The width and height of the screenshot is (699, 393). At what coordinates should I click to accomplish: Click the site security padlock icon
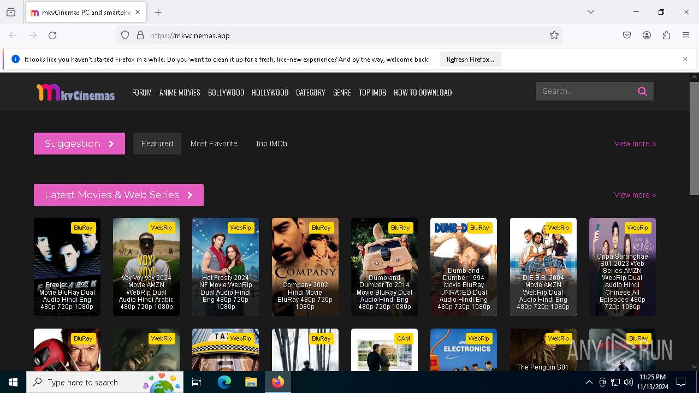pyautogui.click(x=140, y=35)
